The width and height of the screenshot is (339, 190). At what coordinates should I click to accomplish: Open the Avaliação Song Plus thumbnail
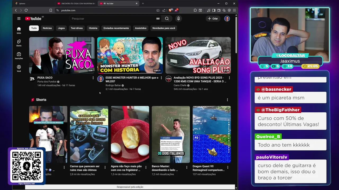(198, 55)
